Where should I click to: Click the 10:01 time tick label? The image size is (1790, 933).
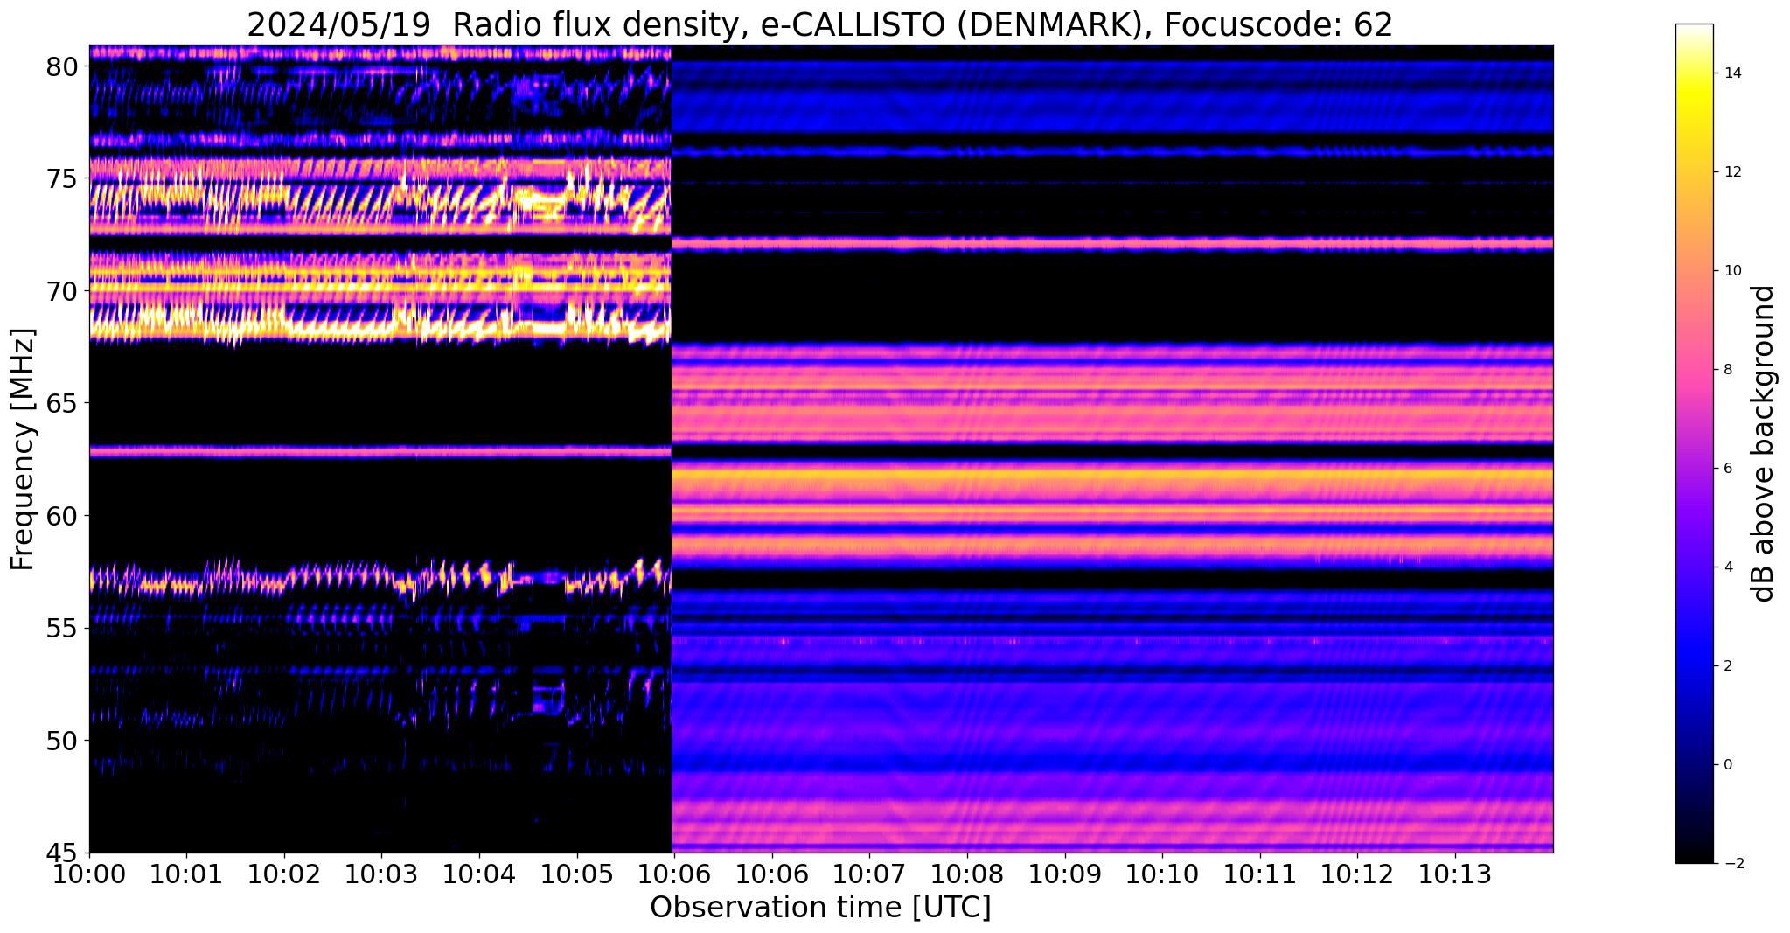(187, 874)
